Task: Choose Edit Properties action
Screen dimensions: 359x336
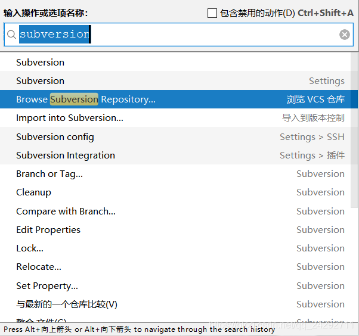Action: [x=175, y=230]
